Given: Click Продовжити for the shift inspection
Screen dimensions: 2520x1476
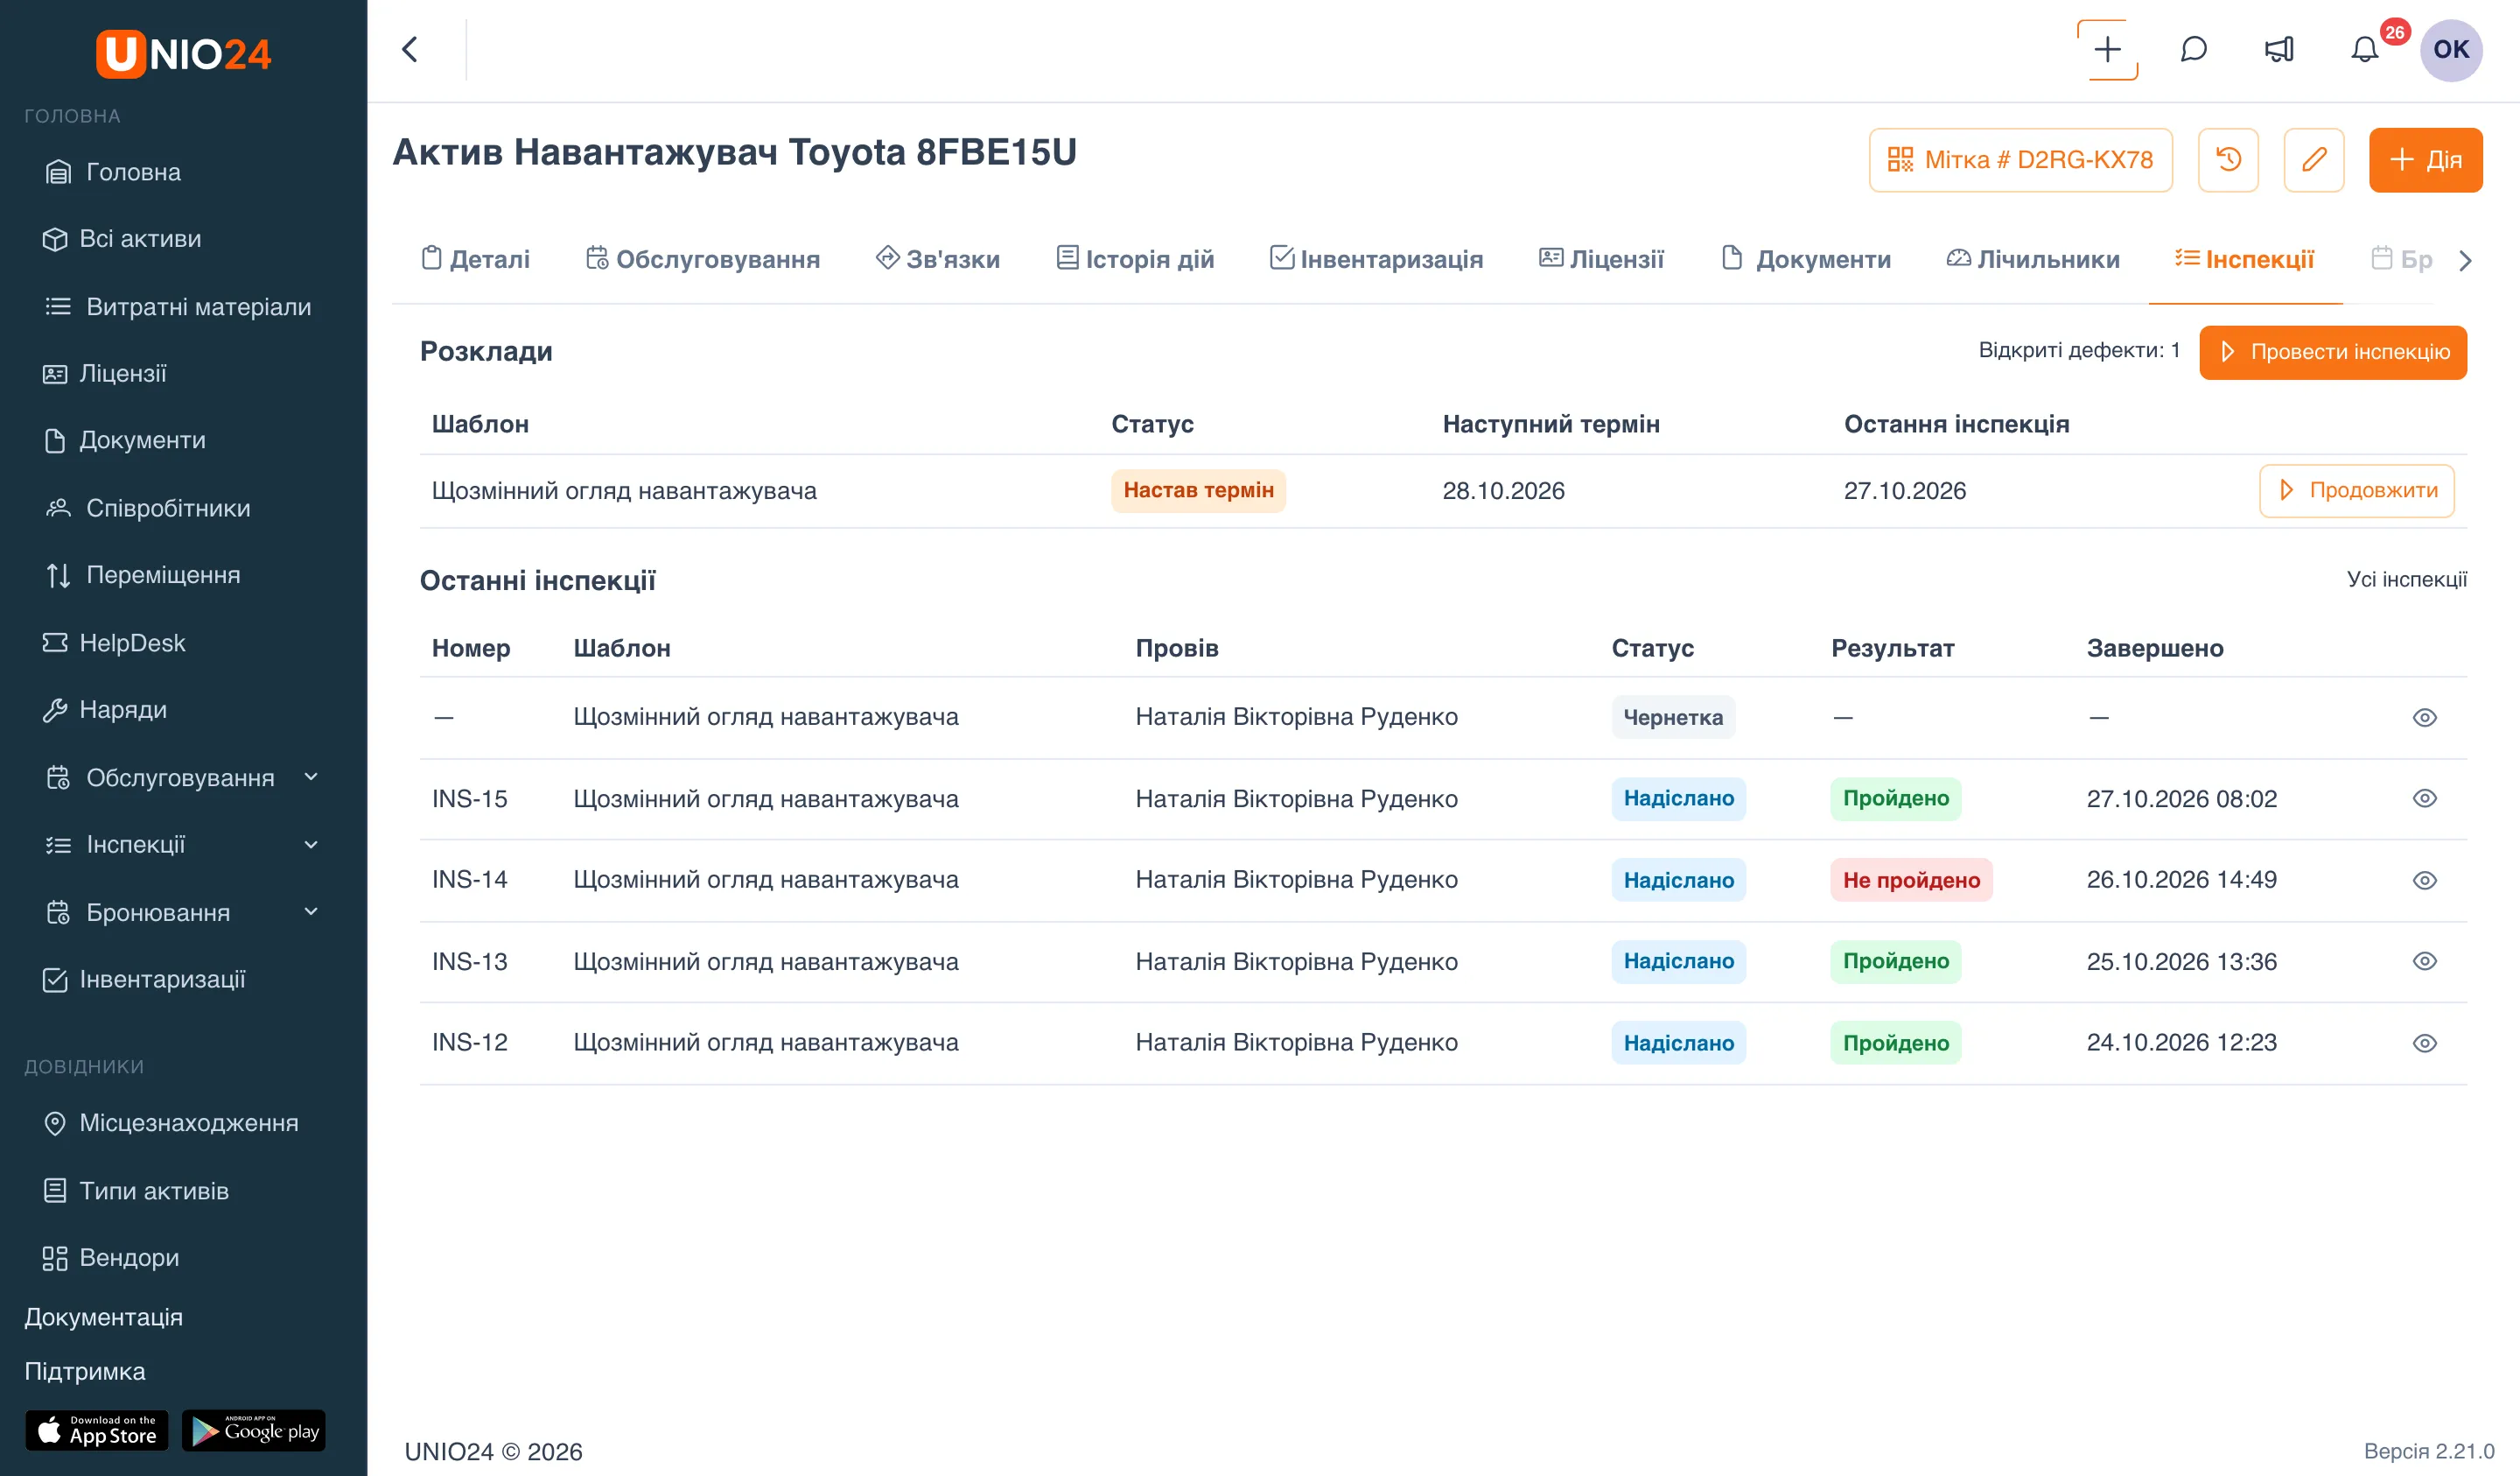Looking at the screenshot, I should (x=2357, y=490).
